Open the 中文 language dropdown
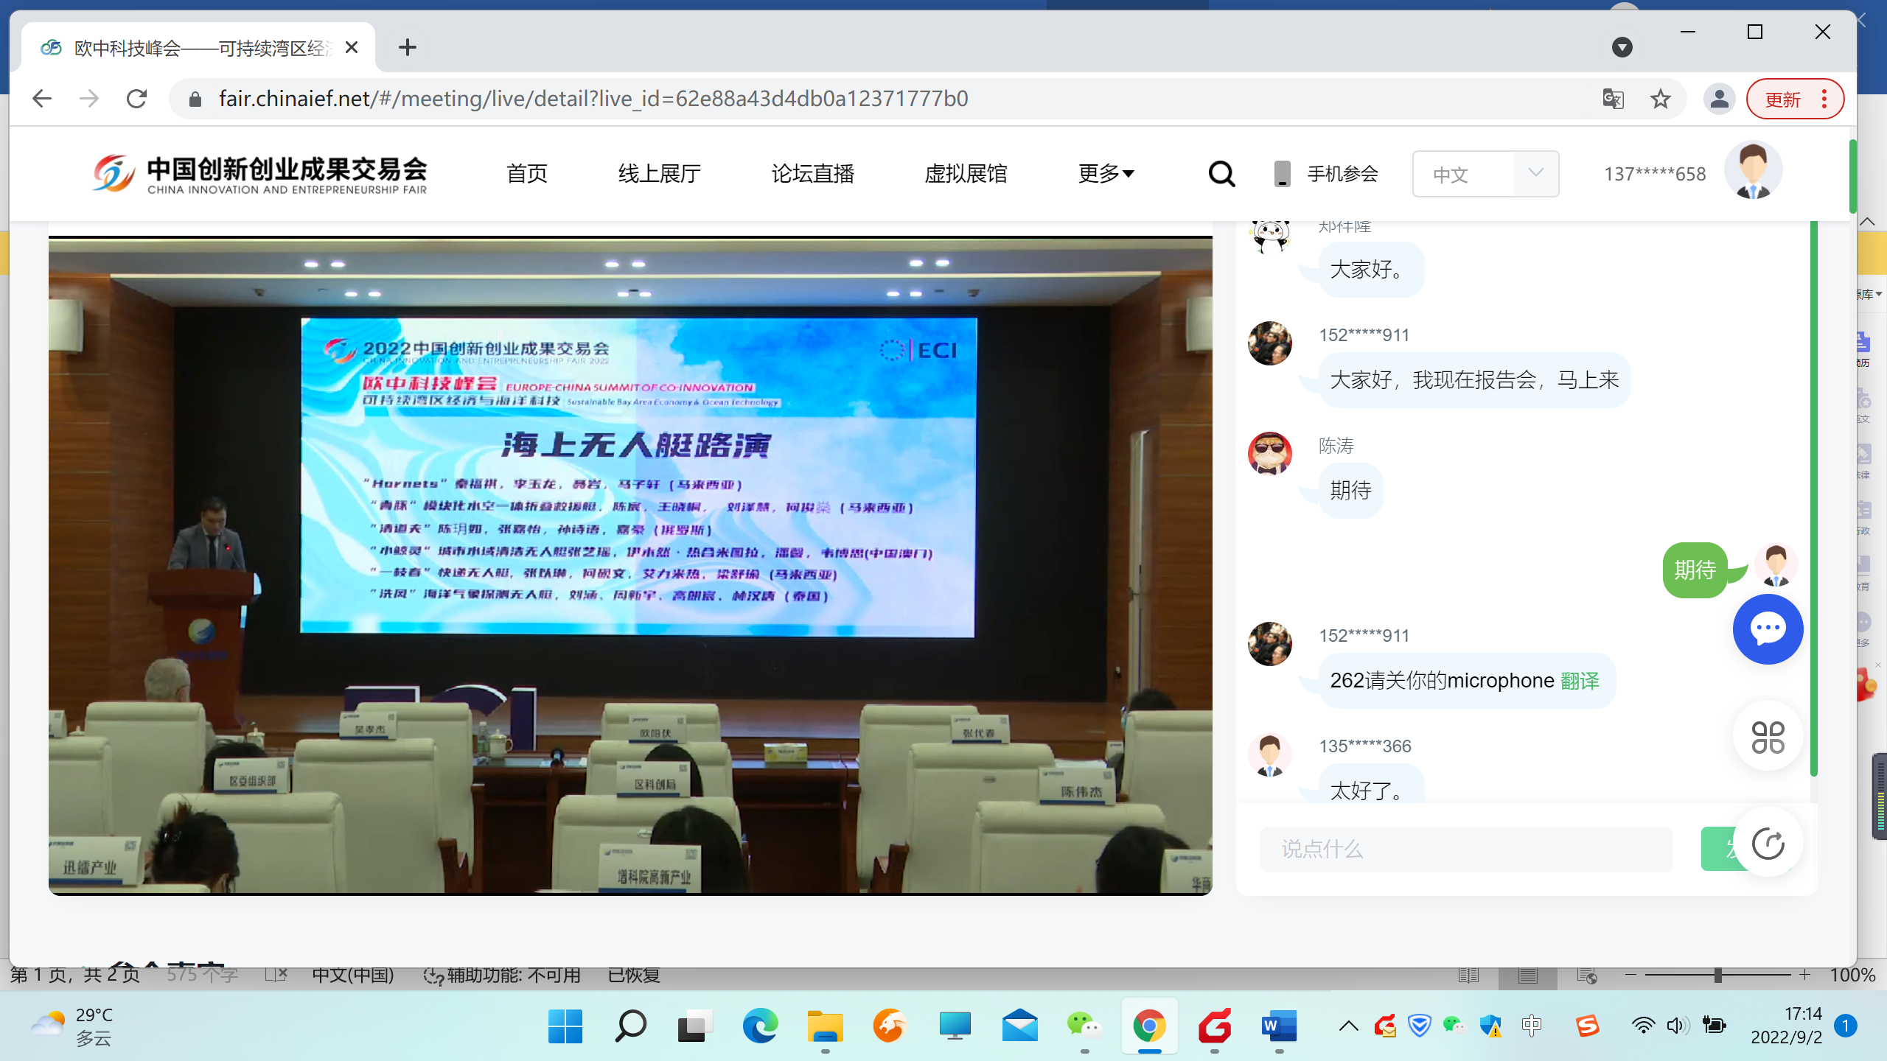Viewport: 1887px width, 1061px height. pyautogui.click(x=1485, y=174)
